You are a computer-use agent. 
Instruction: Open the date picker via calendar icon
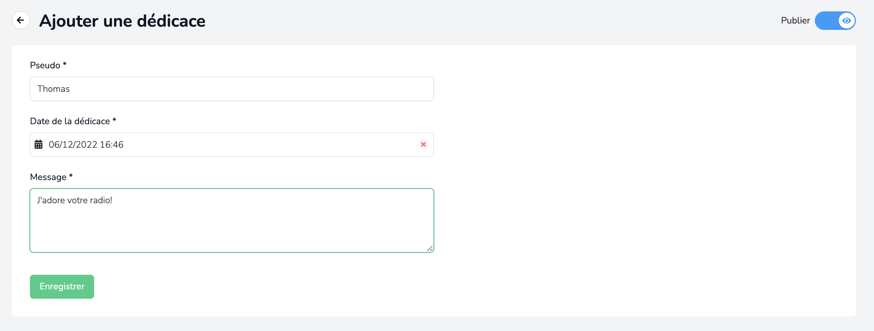[x=38, y=145]
